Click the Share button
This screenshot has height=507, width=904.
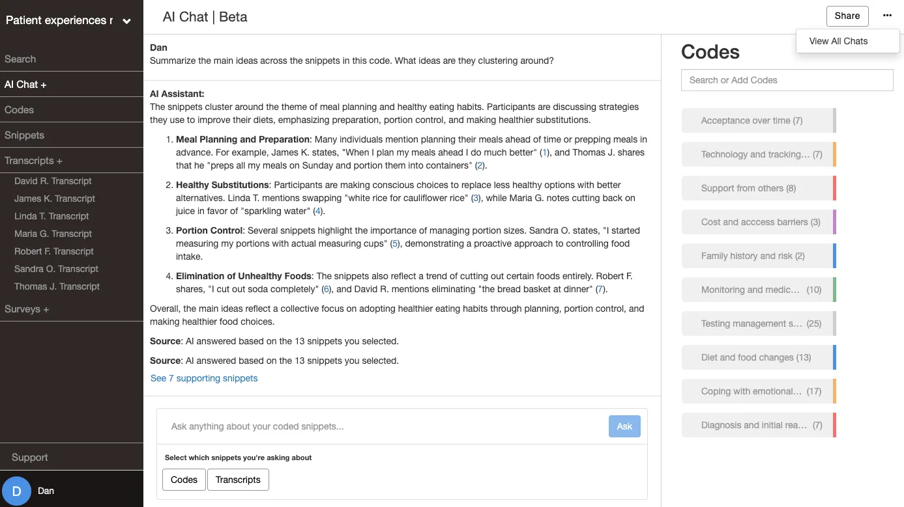[847, 16]
